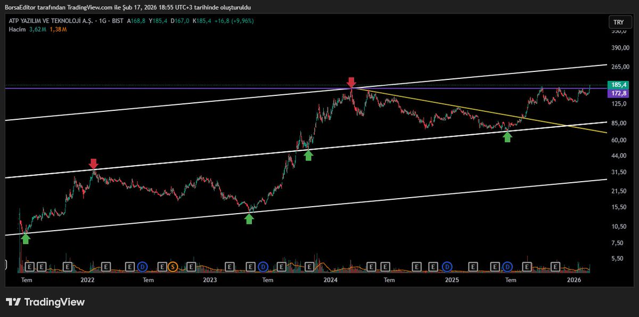The width and height of the screenshot is (639, 317).
Task: Click the E marker directly left of 2022's first D marker
Action: click(130, 266)
